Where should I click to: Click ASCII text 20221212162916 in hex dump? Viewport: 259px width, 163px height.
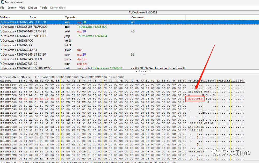[200, 123]
